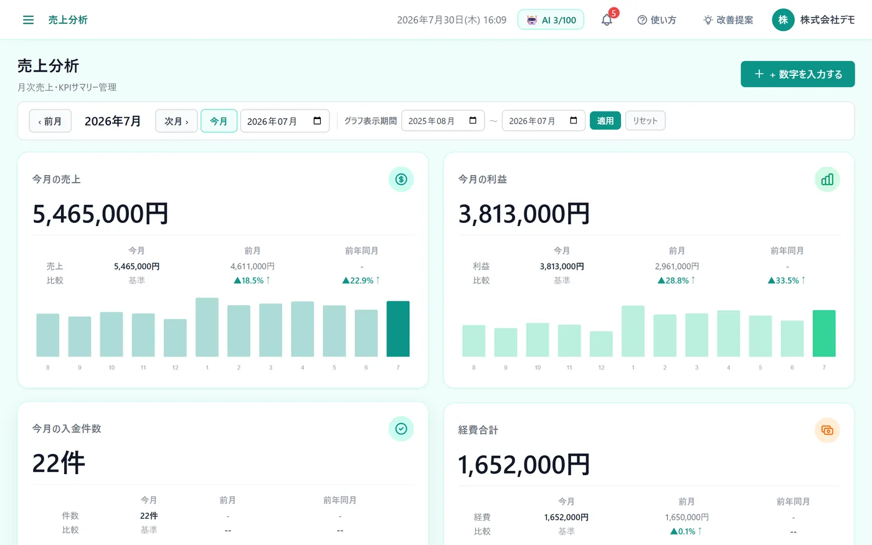This screenshot has height=545, width=872.
Task: Select month 7 bar in profit chart
Action: 824,333
